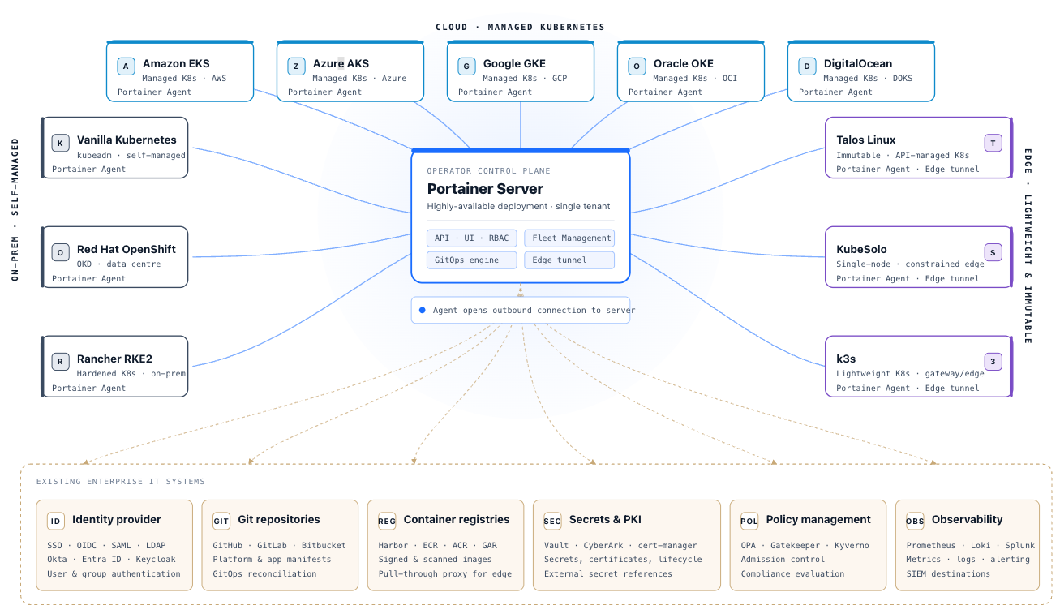The image size is (1060, 614).
Task: Click the "3" badge on k3s card
Action: tap(993, 362)
